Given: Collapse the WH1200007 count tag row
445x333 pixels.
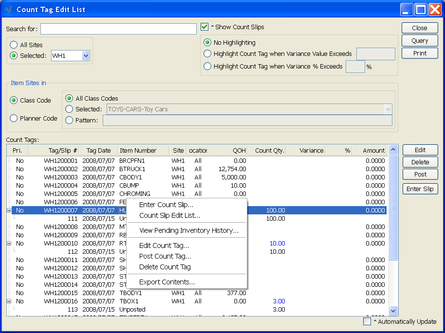Looking at the screenshot, I should click(x=9, y=210).
